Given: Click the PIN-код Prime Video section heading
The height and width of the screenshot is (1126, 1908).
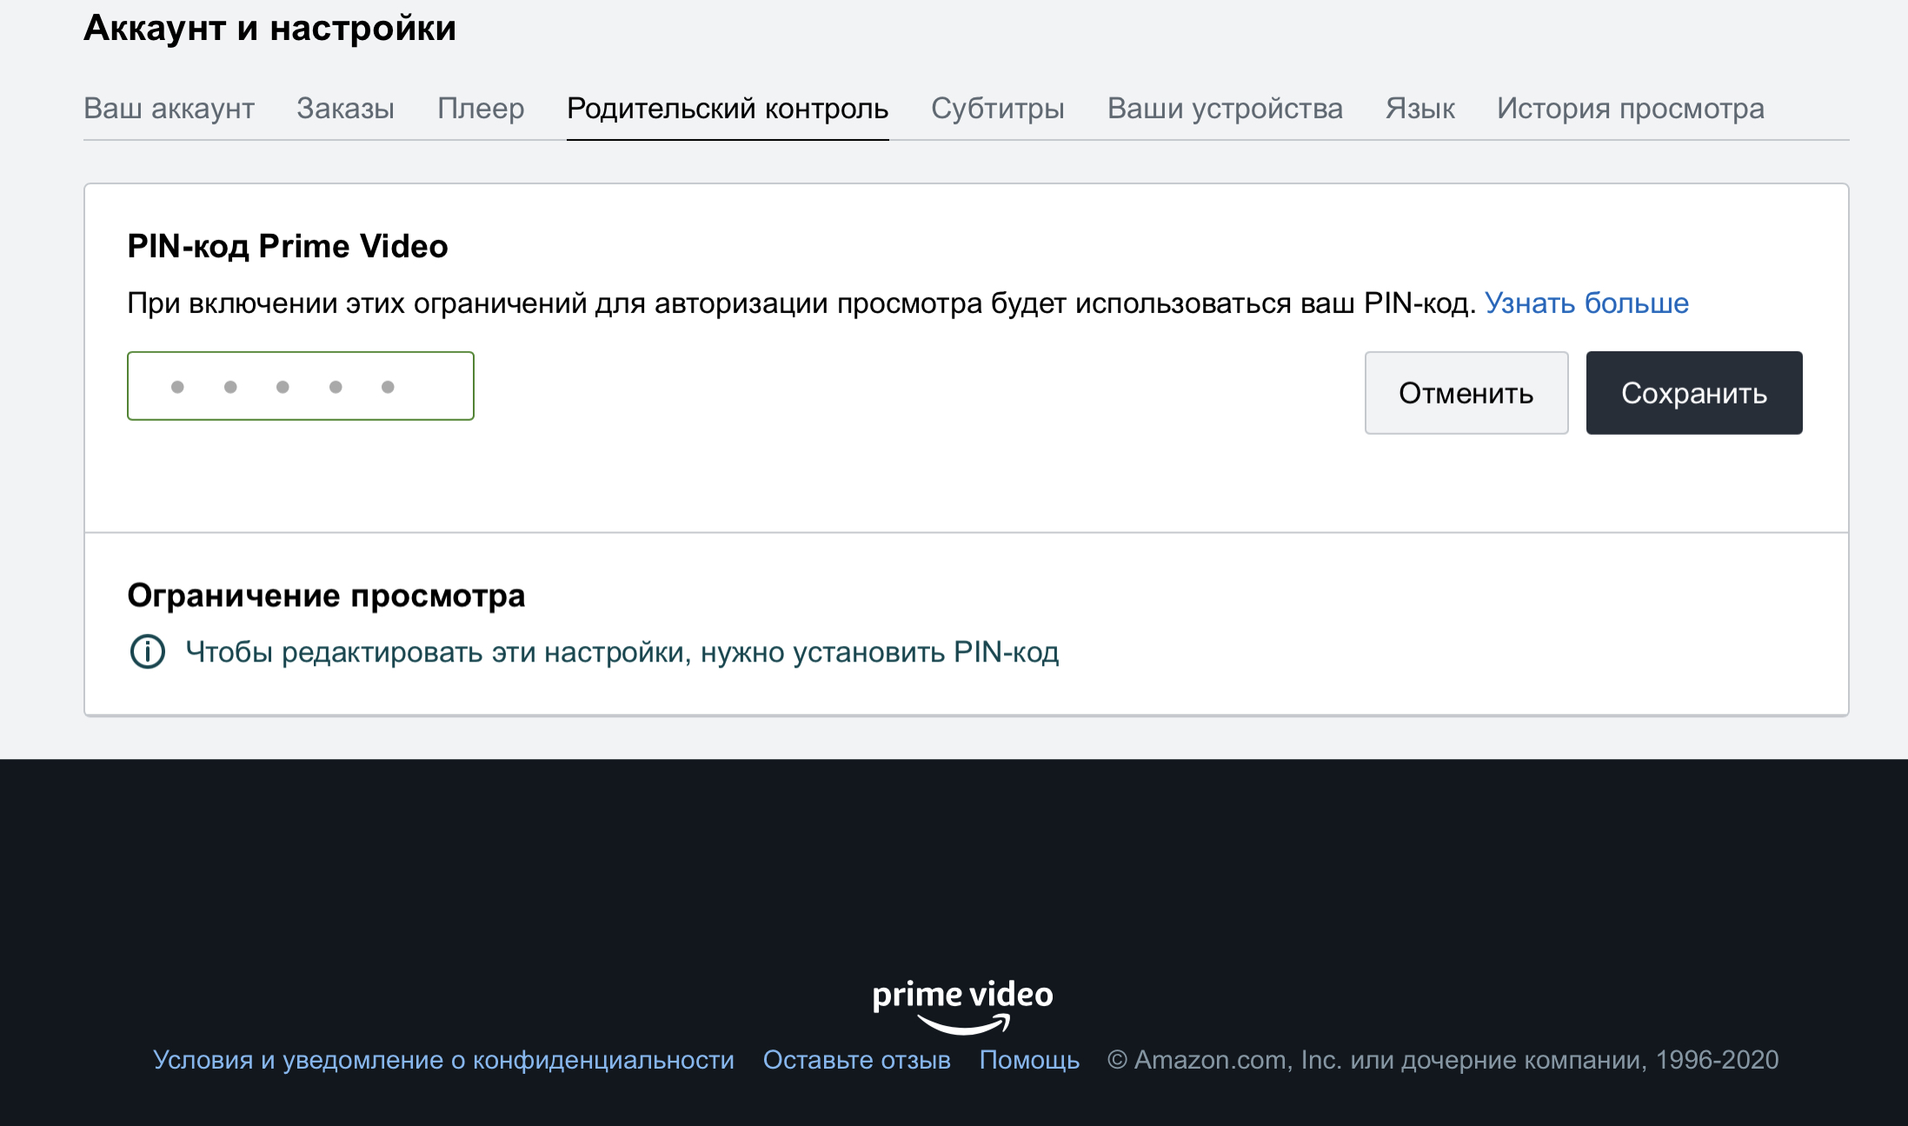Looking at the screenshot, I should click(x=288, y=246).
